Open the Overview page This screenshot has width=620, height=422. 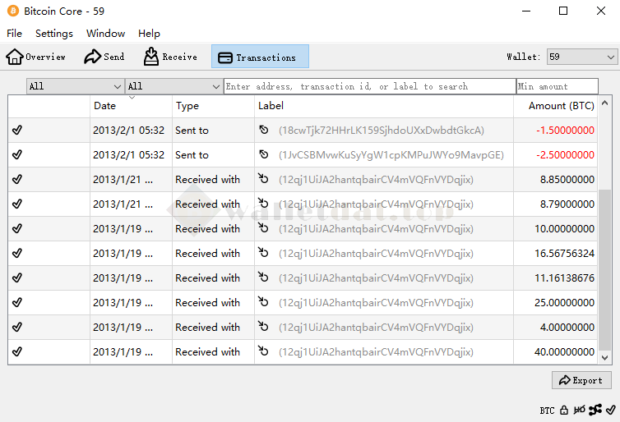[36, 57]
